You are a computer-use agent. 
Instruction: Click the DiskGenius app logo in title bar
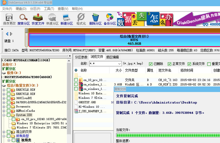5,2
